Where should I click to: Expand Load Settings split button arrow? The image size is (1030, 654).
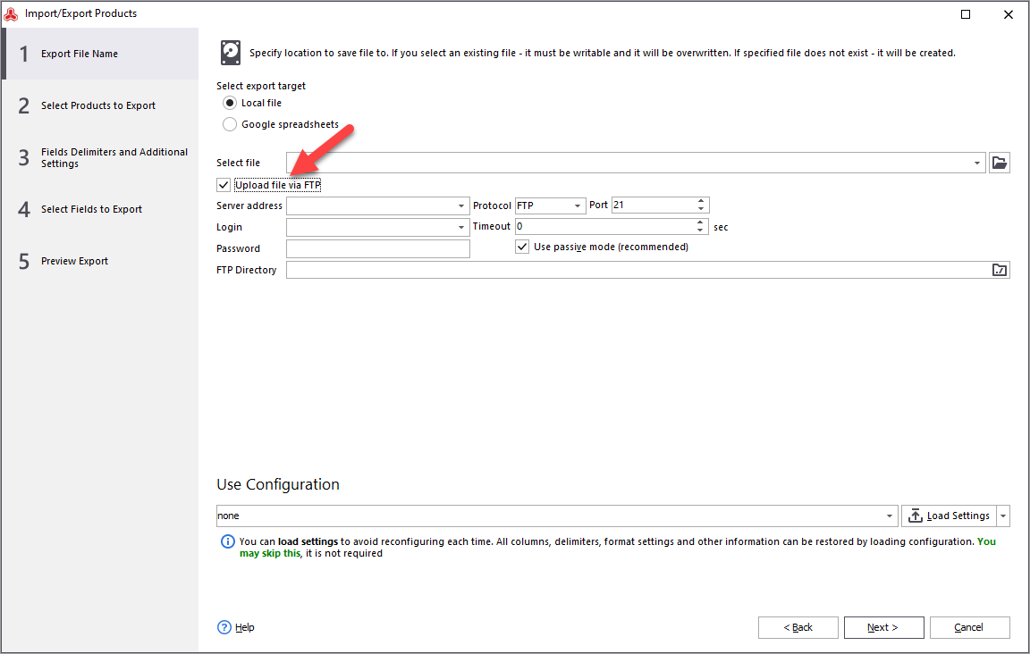pos(1003,516)
